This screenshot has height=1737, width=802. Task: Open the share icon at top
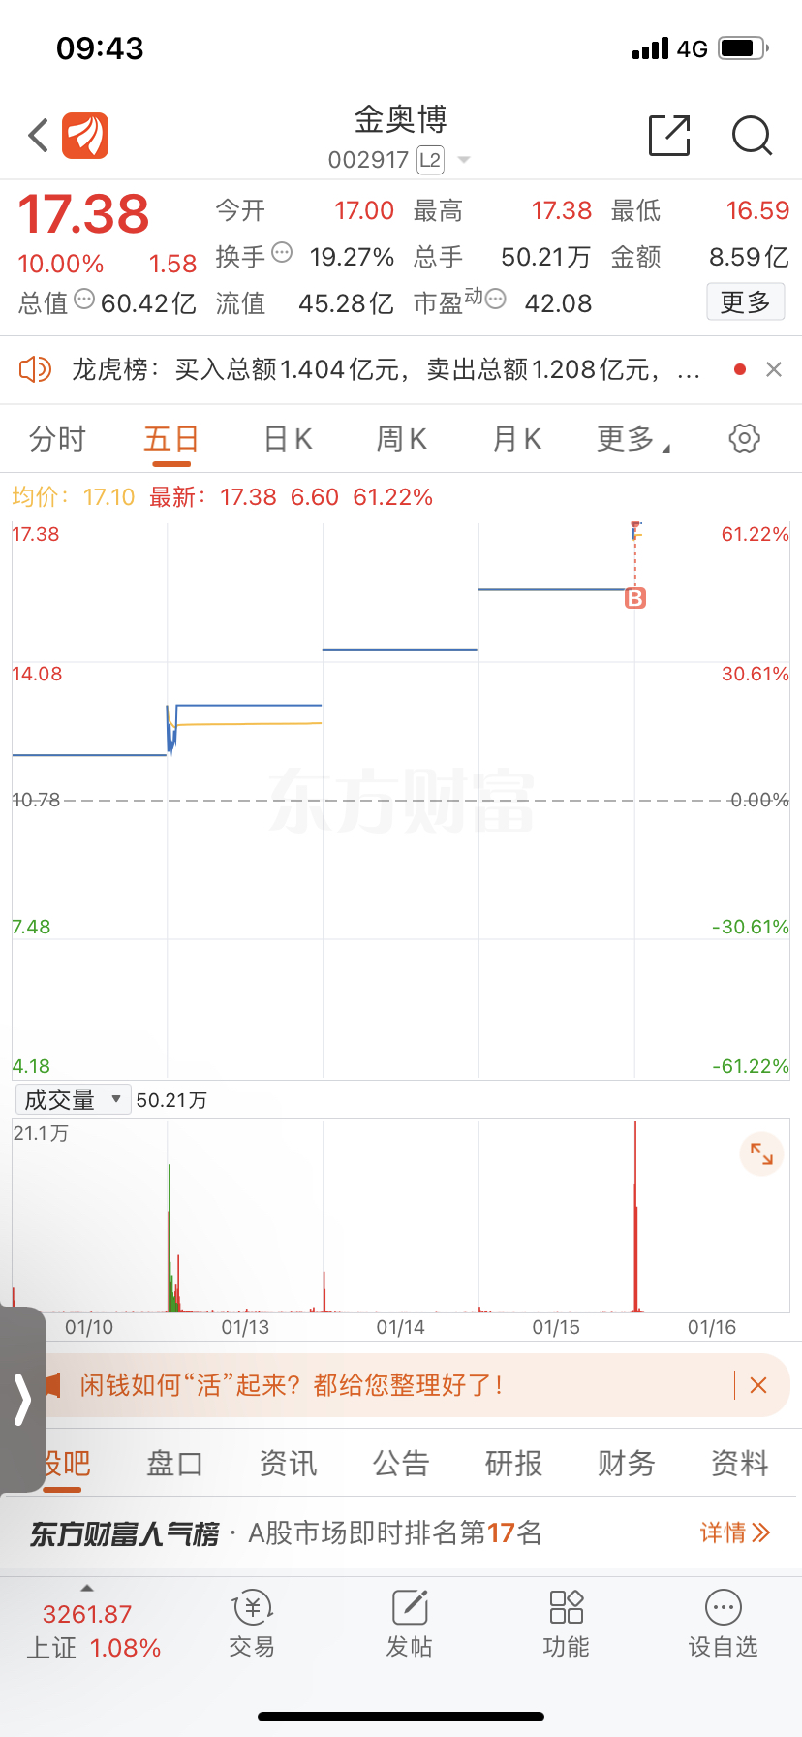click(668, 136)
